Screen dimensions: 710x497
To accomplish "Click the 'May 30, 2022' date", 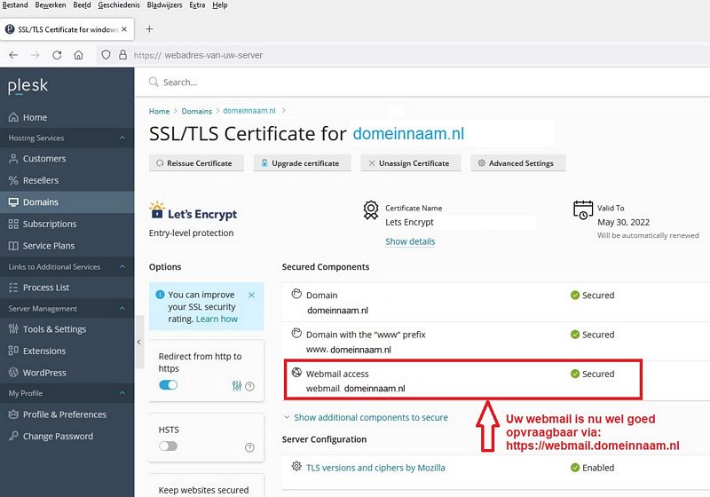I will coord(624,222).
